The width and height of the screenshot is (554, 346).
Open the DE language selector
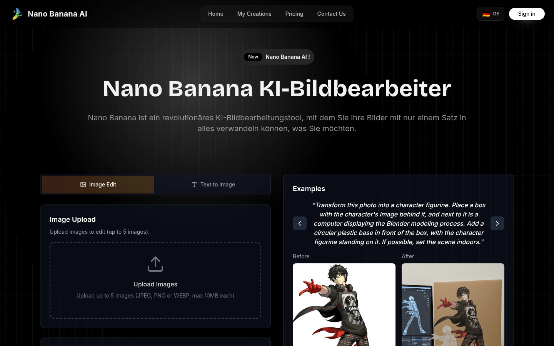[491, 14]
